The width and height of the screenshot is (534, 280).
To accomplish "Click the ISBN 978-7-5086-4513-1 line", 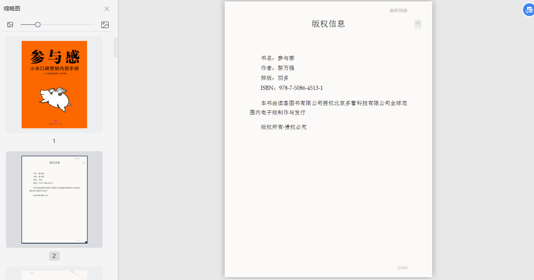I will pyautogui.click(x=291, y=88).
